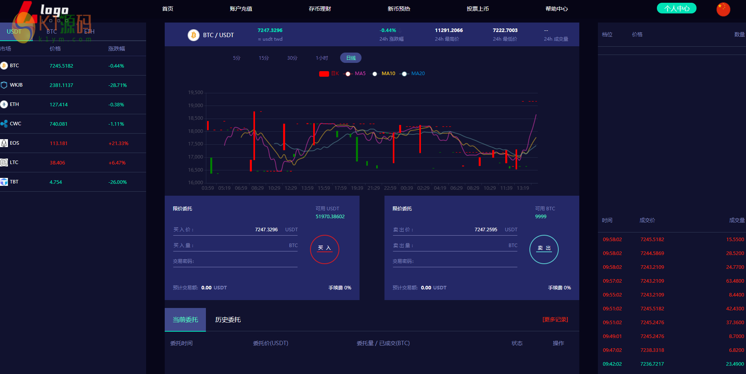Open 新币预热 in the top navigation

[x=399, y=9]
